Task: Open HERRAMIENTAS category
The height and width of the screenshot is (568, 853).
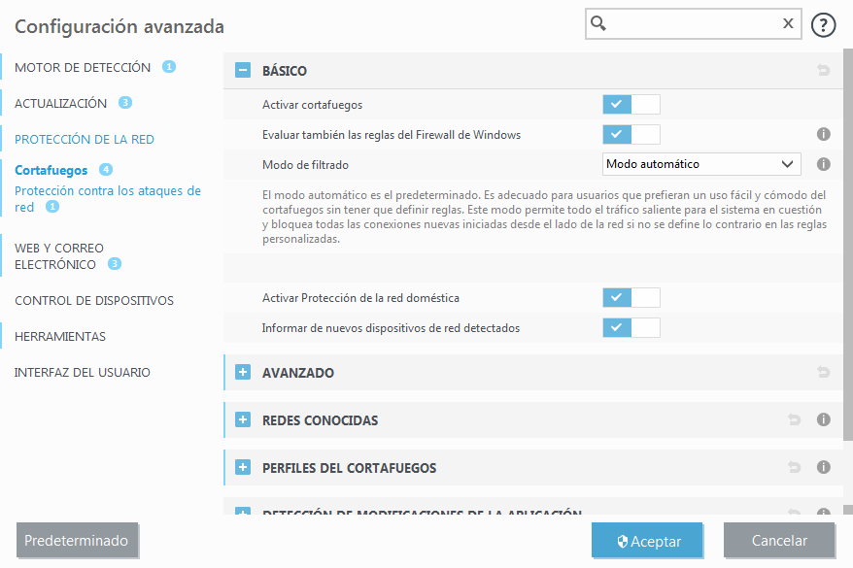Action: (x=60, y=337)
